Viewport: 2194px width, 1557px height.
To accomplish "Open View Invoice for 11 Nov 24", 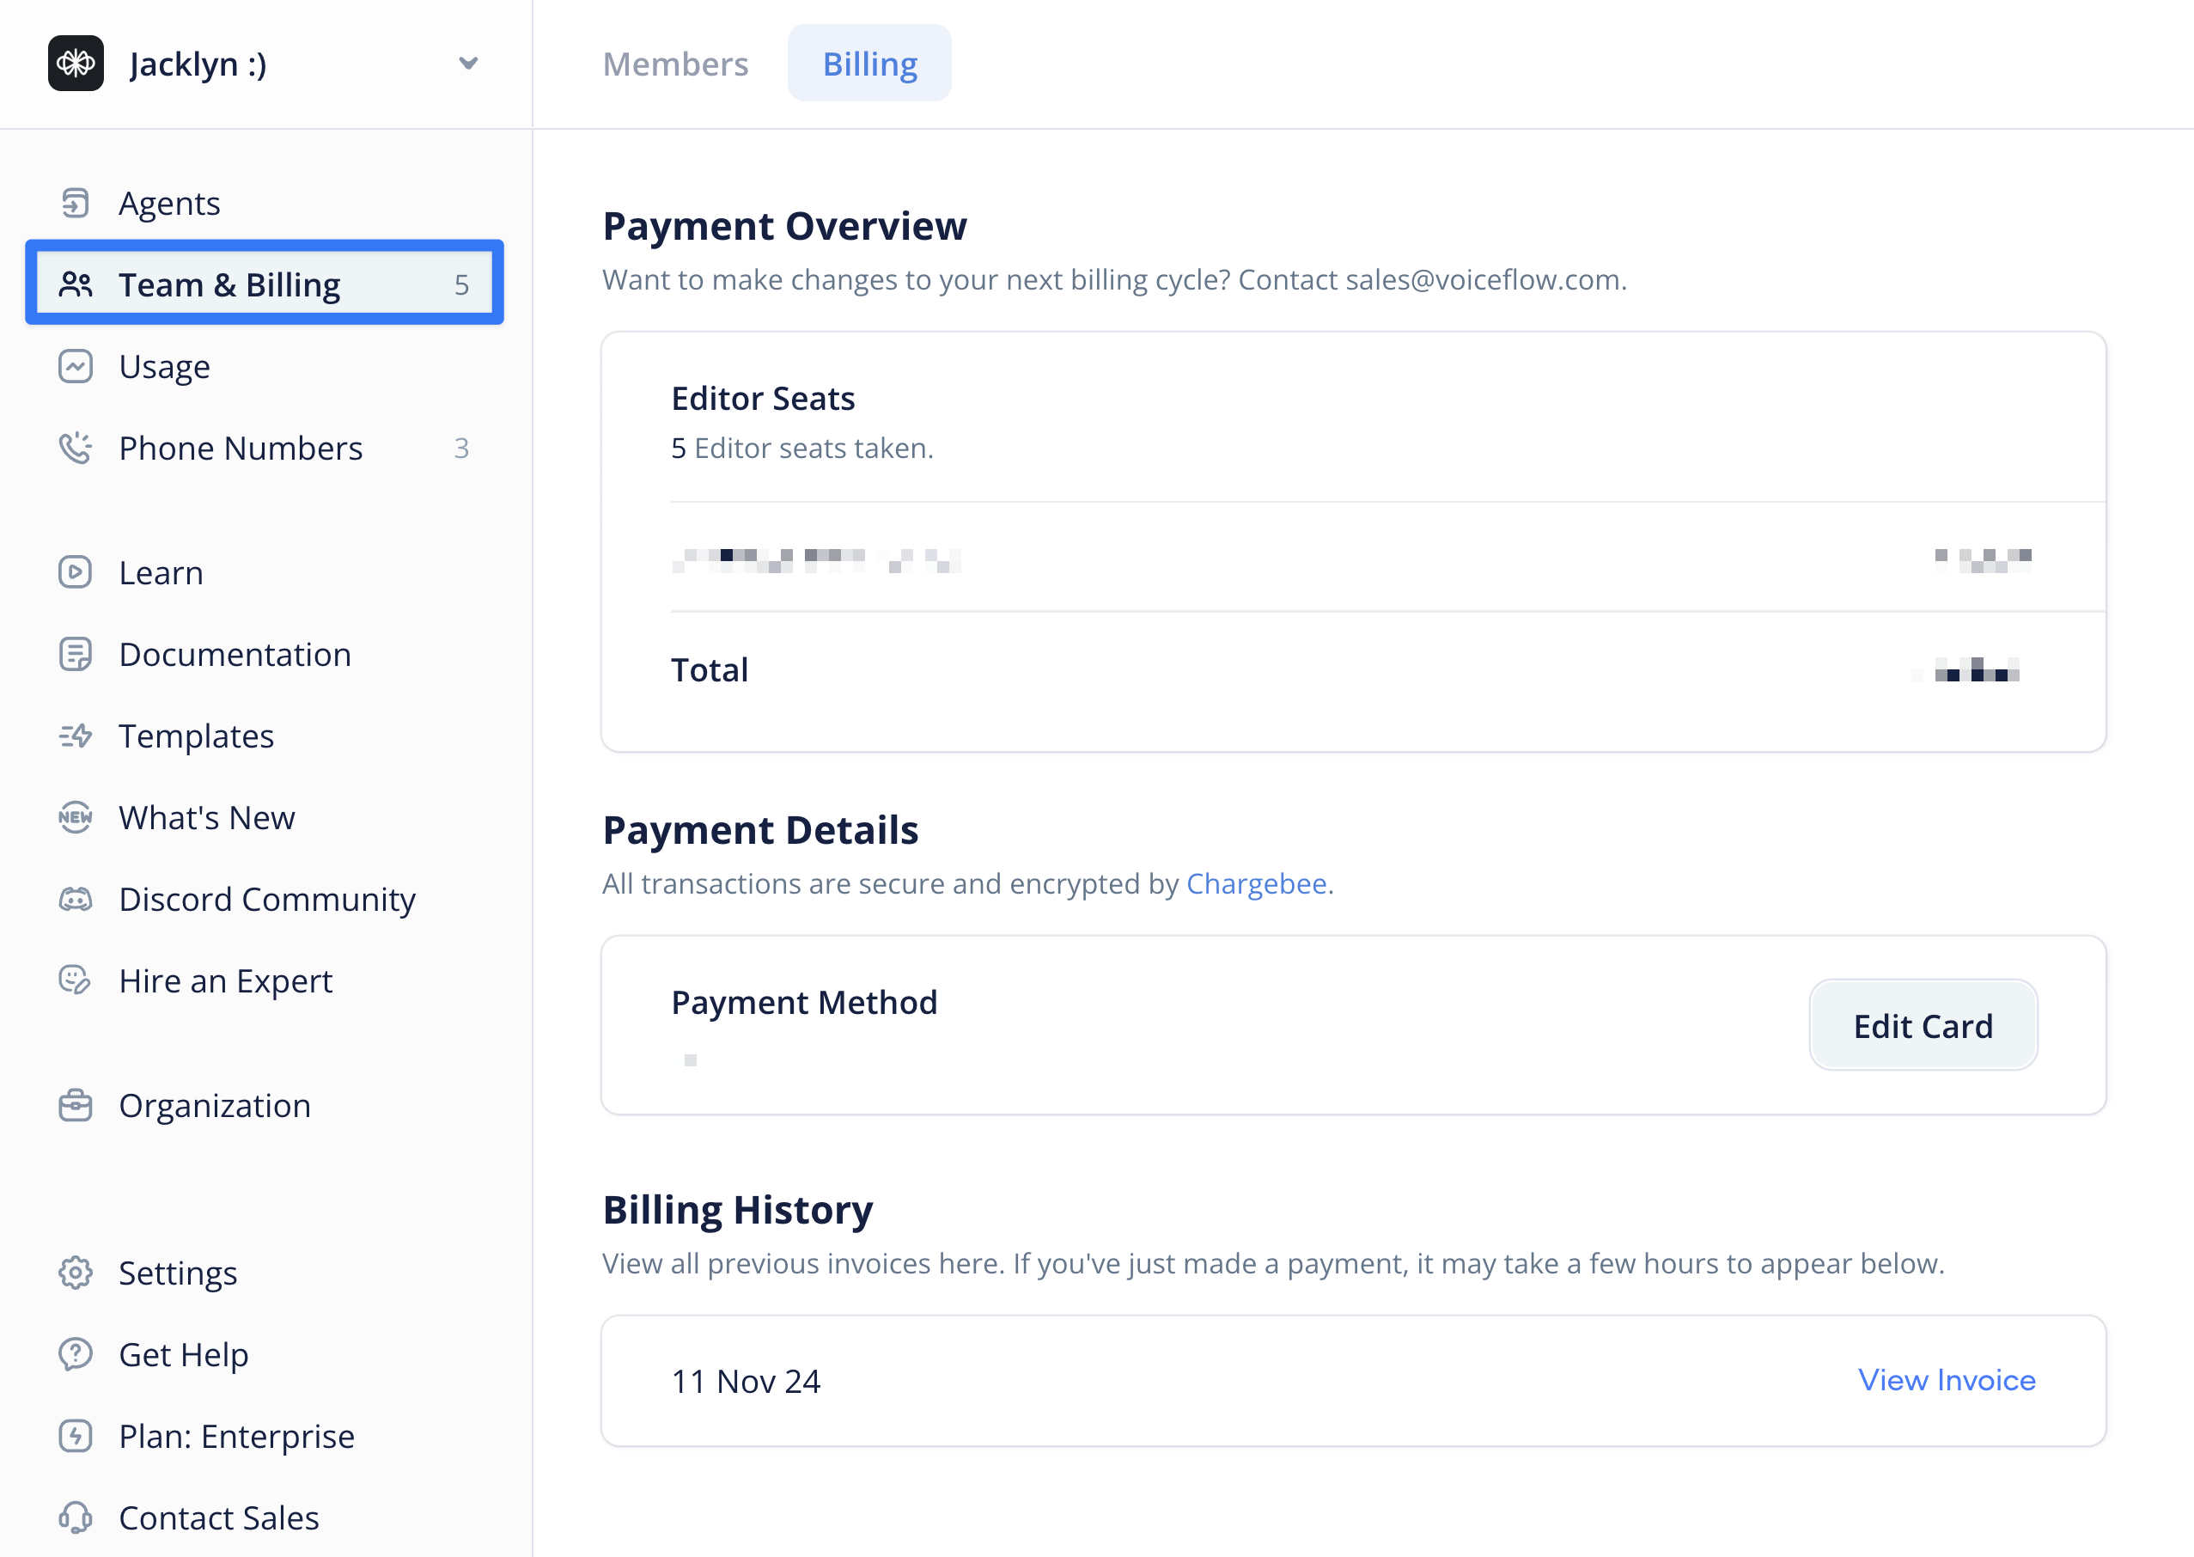I will point(1946,1380).
